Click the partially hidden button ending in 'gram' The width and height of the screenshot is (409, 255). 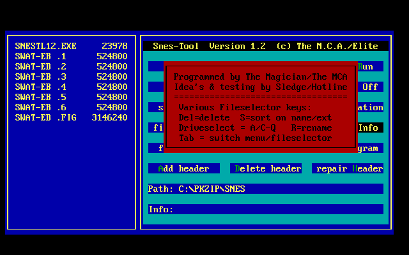(369, 148)
